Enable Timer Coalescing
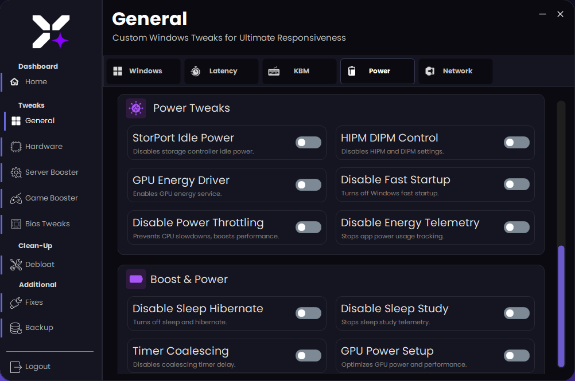Screen dimensions: 575x381 click(308, 355)
